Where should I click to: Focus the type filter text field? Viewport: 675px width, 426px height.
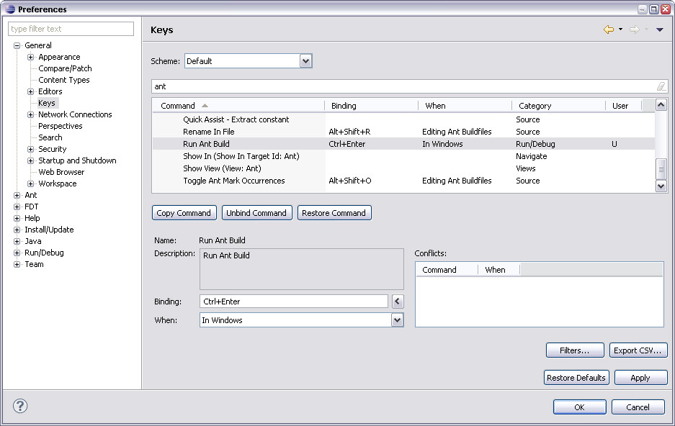[x=71, y=29]
